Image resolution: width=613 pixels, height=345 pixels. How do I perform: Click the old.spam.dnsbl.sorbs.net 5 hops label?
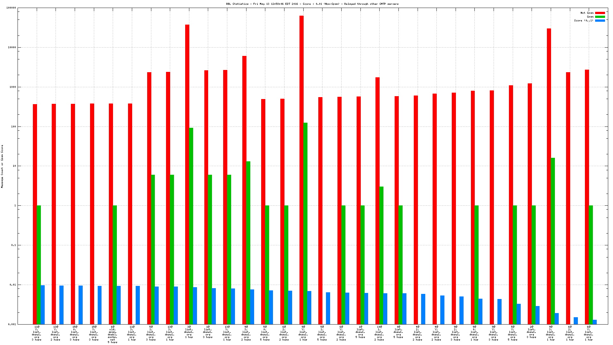[113, 334]
